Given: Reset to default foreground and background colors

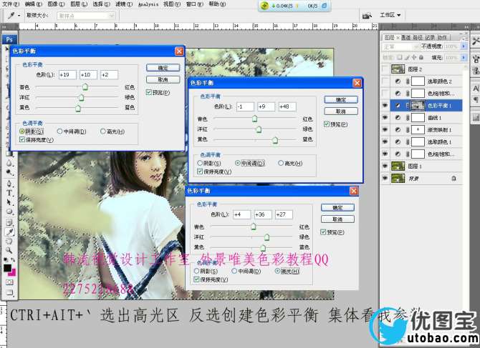Looking at the screenshot, I should 6,260.
